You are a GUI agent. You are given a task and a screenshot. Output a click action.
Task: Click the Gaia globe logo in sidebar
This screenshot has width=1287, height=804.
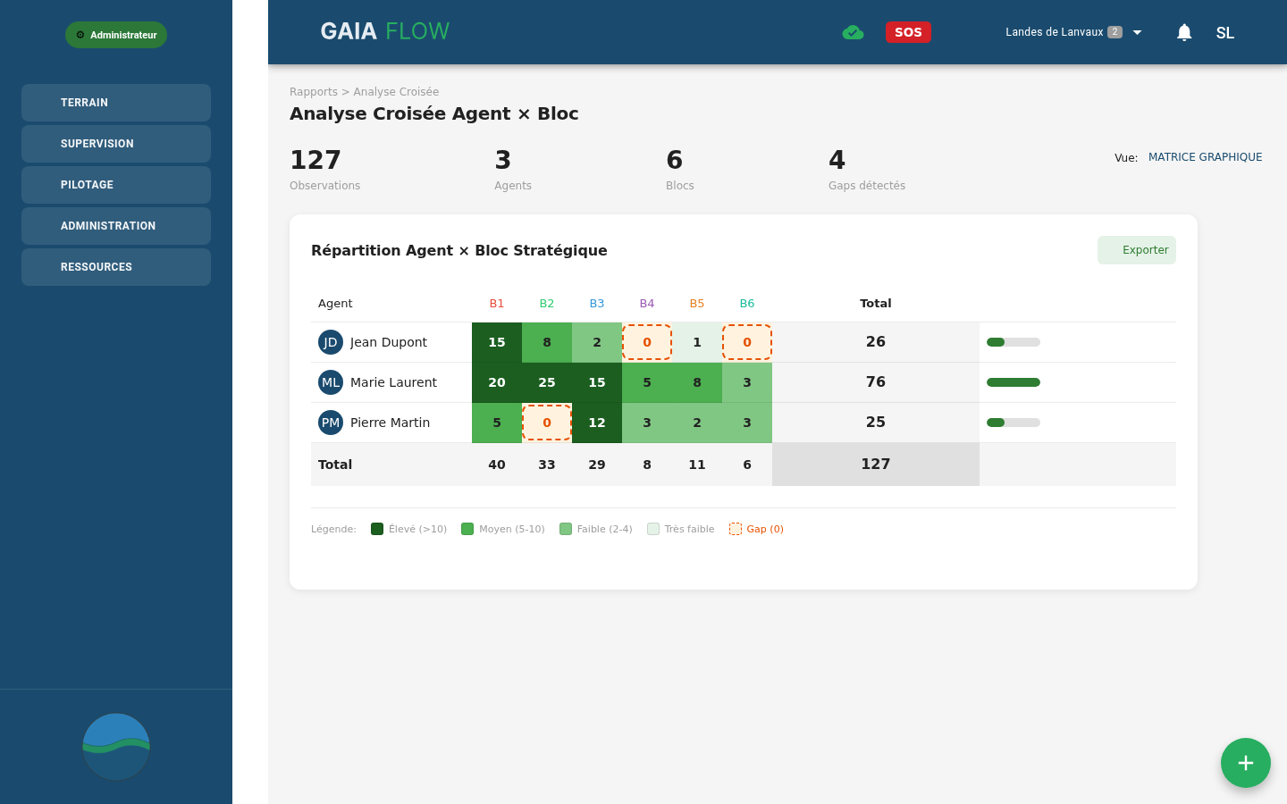[116, 747]
